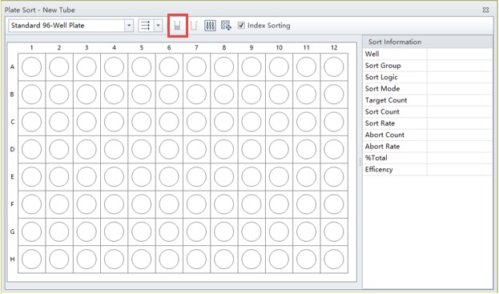The image size is (499, 294).
Task: Click the Sort Group row label
Action: 383,66
